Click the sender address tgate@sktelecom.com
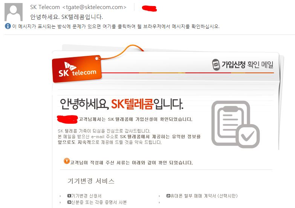Screen dimensions: 295x208 click(x=94, y=7)
